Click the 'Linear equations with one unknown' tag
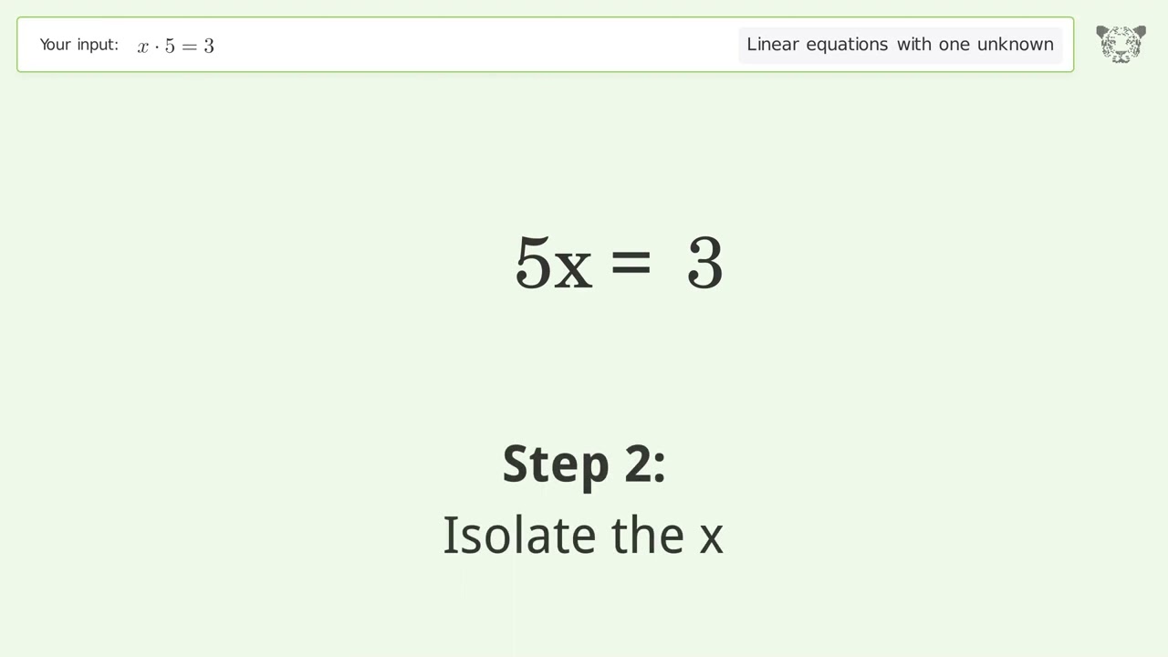 (x=900, y=45)
